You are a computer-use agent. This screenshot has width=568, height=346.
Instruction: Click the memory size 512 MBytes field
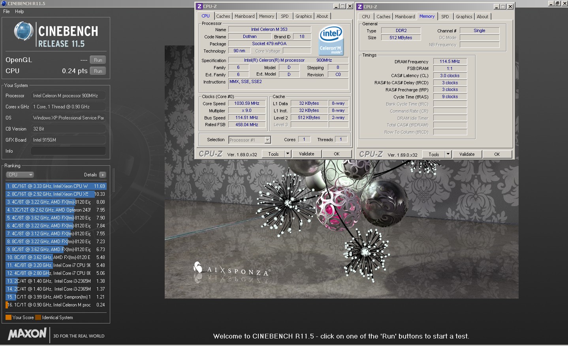(401, 38)
